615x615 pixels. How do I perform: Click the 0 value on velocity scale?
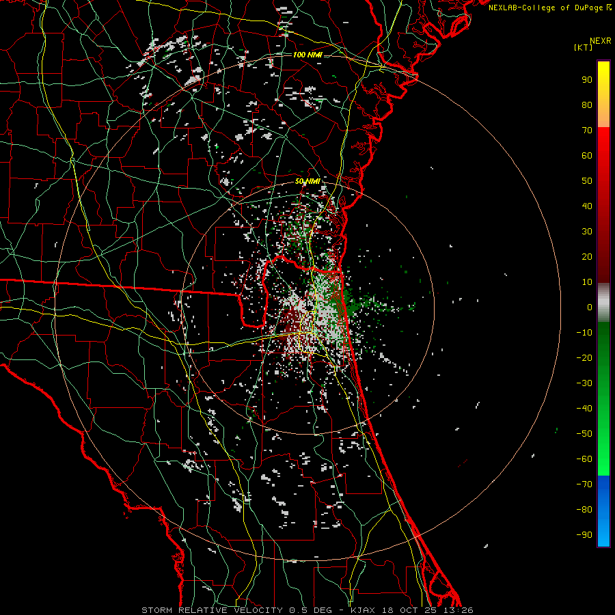590,307
